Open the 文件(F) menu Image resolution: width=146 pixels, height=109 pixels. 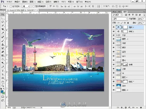[x=9, y=2]
